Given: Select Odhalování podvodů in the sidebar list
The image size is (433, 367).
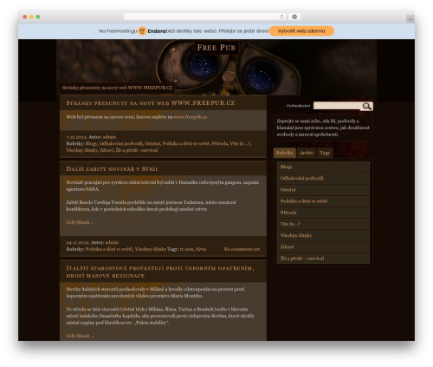Looking at the screenshot, I should [323, 178].
